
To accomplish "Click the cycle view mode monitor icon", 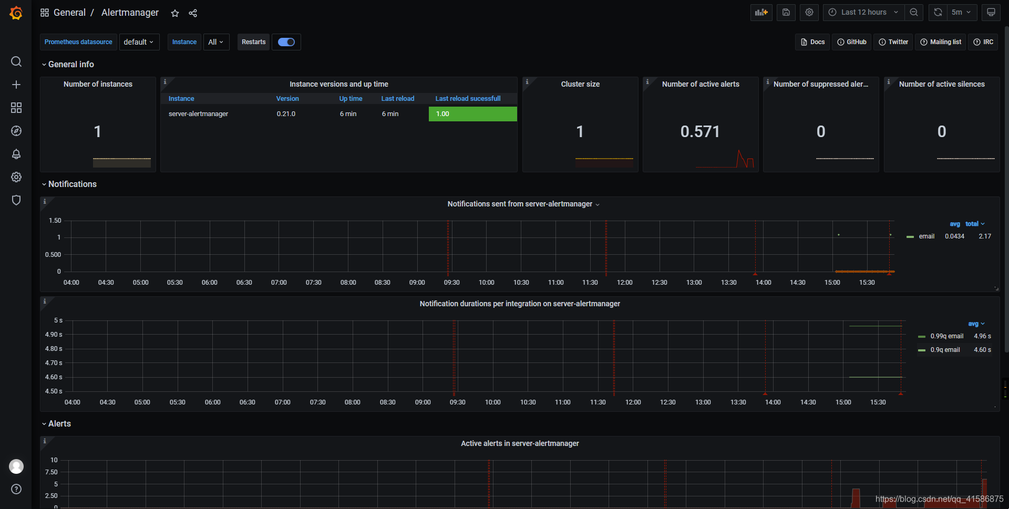I will [x=991, y=12].
